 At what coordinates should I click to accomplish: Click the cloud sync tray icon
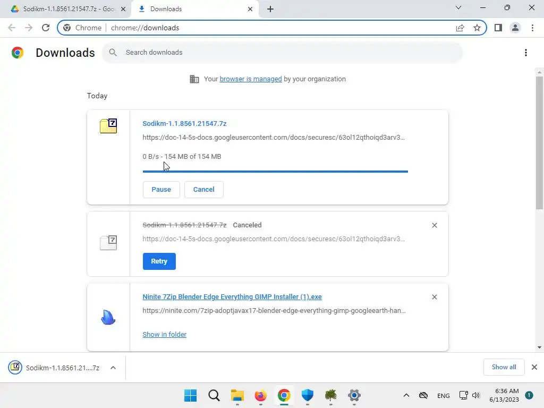tap(423, 395)
